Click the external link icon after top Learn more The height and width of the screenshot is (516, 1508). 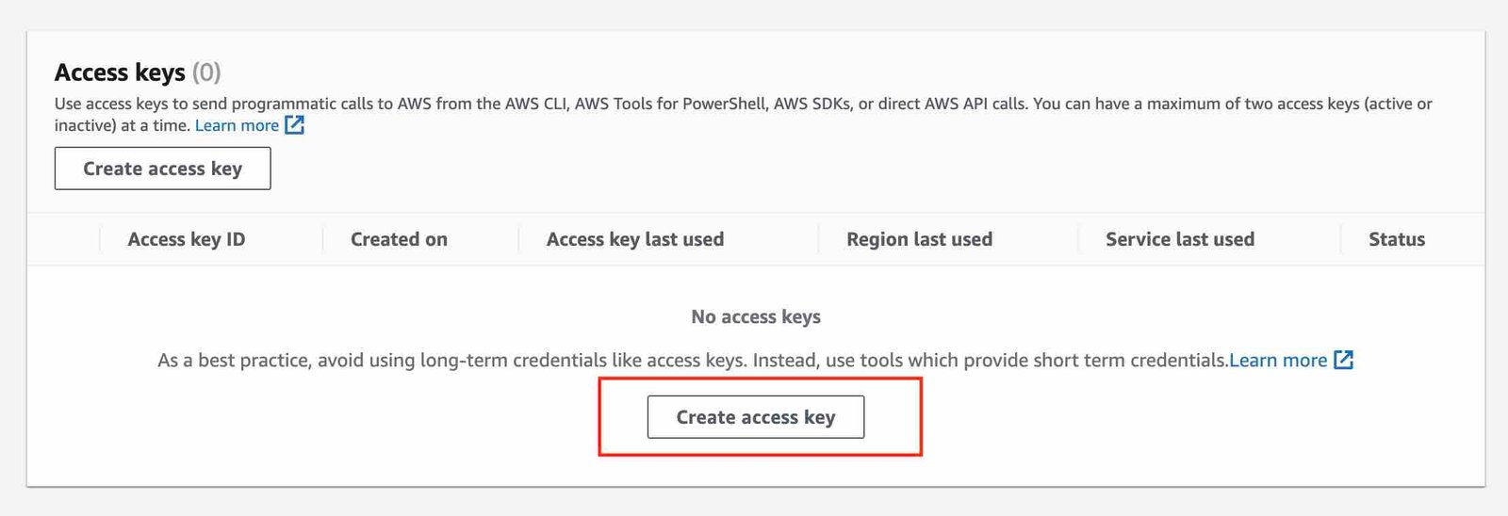pos(295,125)
